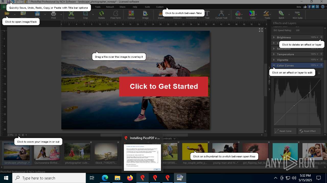Select the photographer-cute thumbnail

pyautogui.click(x=77, y=154)
